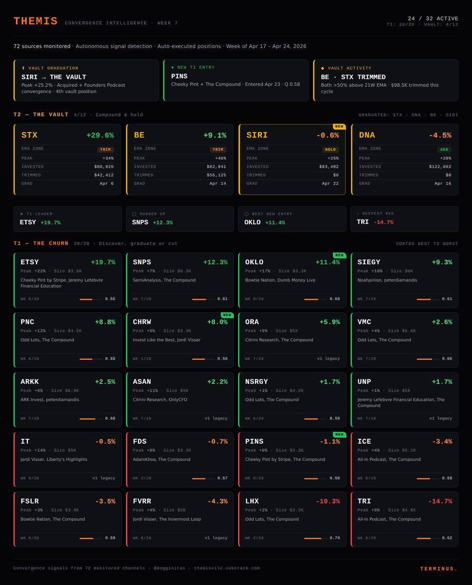The height and width of the screenshot is (585, 472).
Task: Open the themisvile.substack.com link in the footer
Action: (x=227, y=568)
